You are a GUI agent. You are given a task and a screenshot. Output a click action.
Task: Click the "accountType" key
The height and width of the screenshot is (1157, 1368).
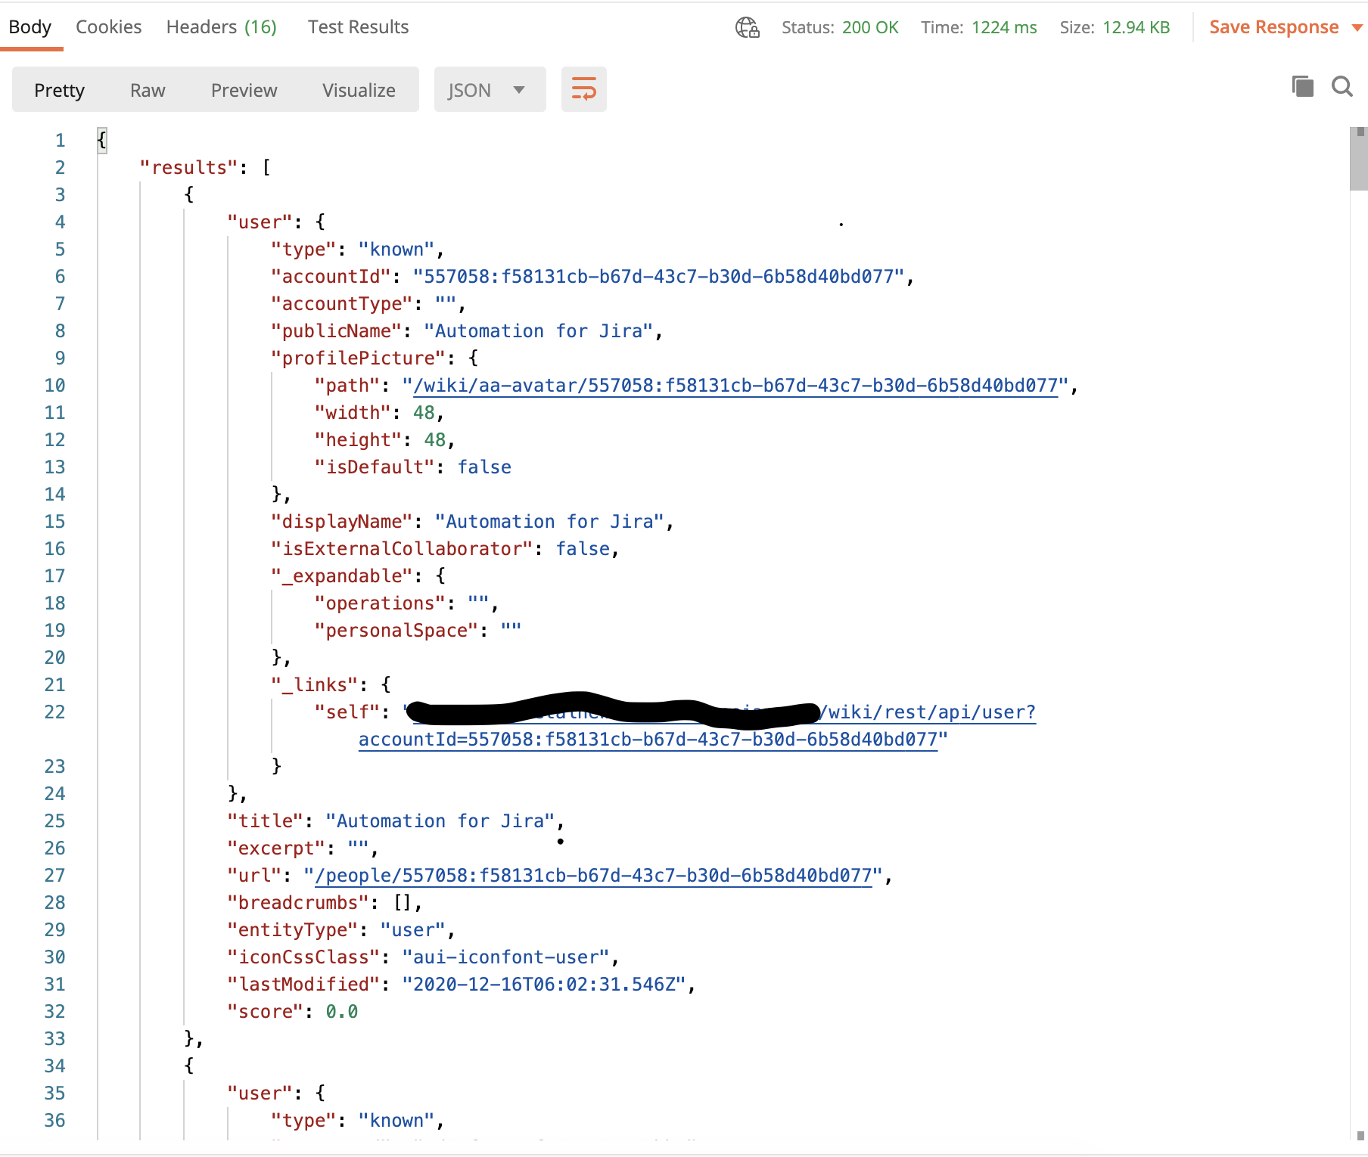click(x=341, y=304)
